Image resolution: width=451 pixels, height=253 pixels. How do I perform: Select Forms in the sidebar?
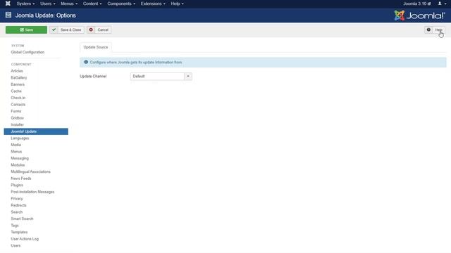tap(16, 111)
